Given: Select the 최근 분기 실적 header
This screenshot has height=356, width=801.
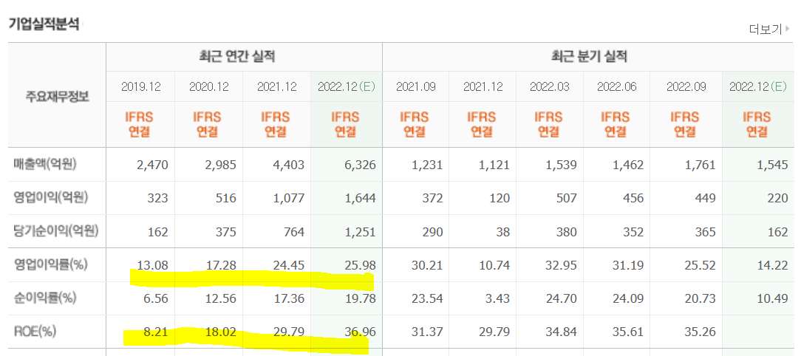Looking at the screenshot, I should [x=588, y=56].
